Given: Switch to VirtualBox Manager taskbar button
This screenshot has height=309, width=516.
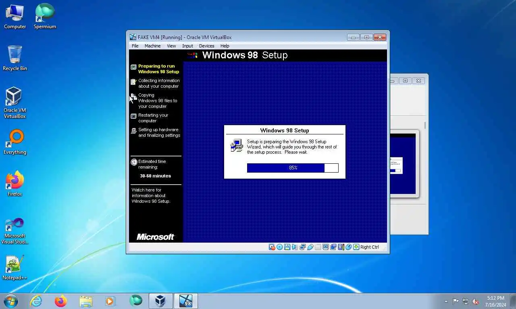Looking at the screenshot, I should (x=161, y=301).
